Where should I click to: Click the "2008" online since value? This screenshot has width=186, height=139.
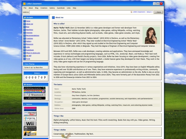click(74, 108)
